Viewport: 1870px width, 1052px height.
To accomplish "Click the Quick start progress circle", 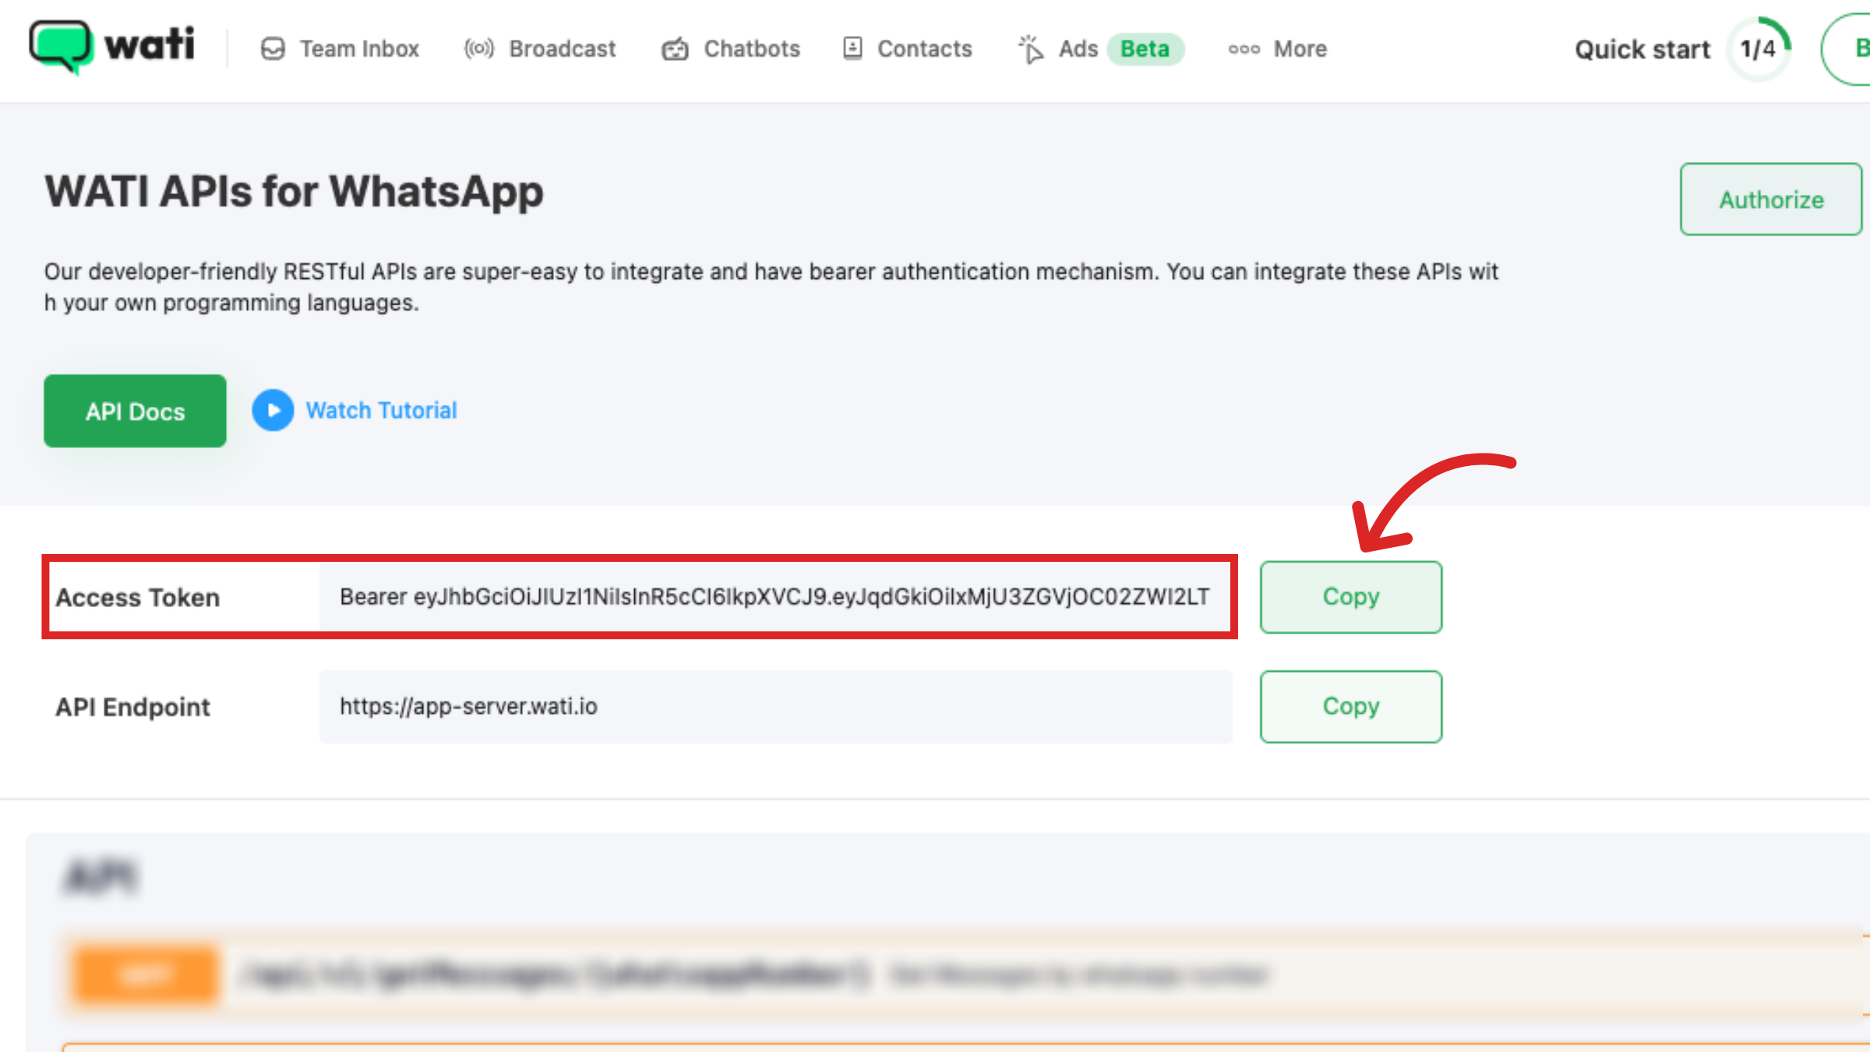I will click(1758, 48).
